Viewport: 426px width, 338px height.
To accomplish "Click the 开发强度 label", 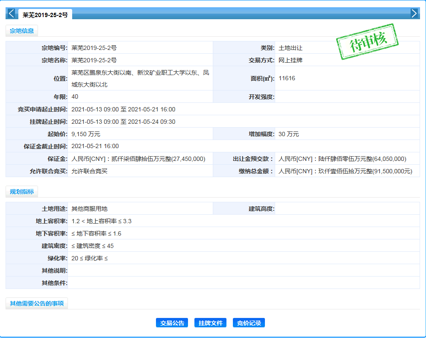I will (x=261, y=97).
